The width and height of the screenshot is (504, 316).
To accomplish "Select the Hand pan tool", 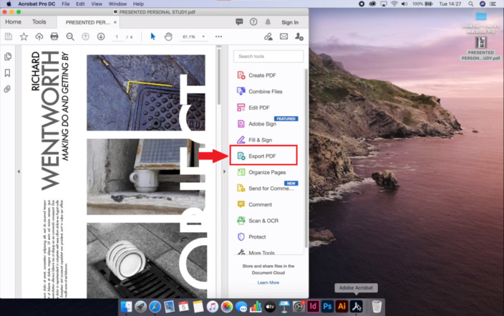I will coord(168,37).
